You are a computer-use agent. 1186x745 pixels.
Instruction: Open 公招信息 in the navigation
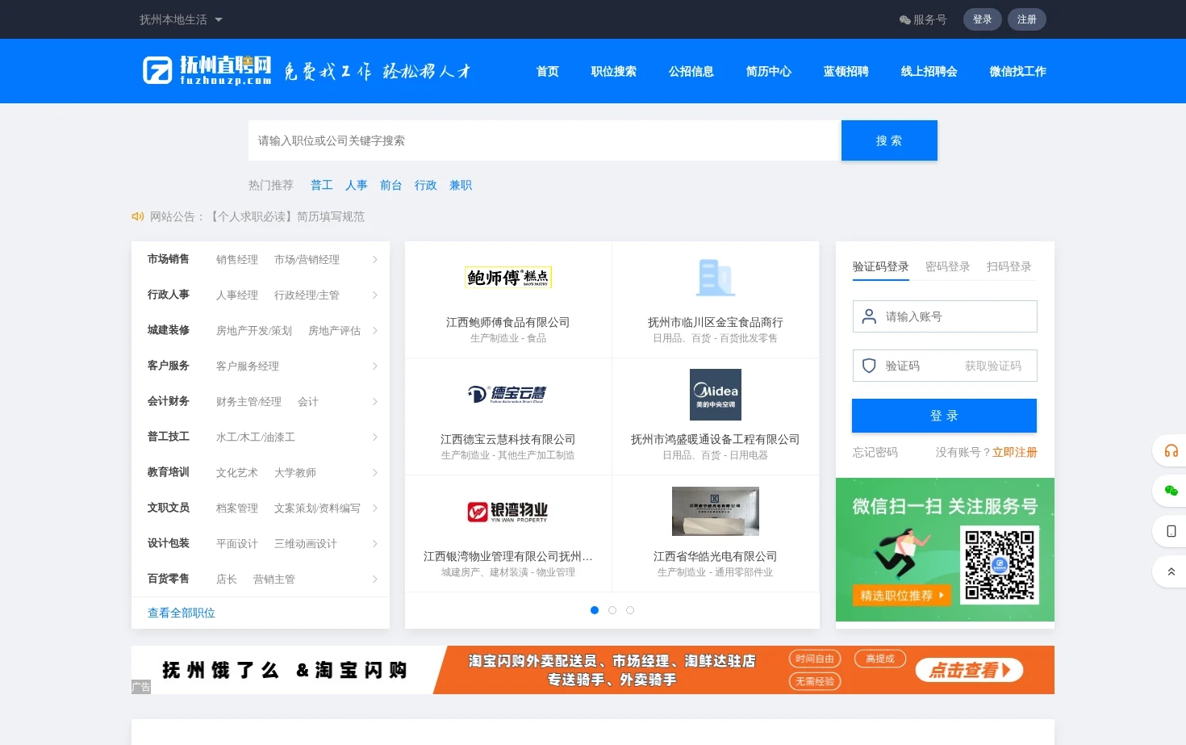[691, 71]
